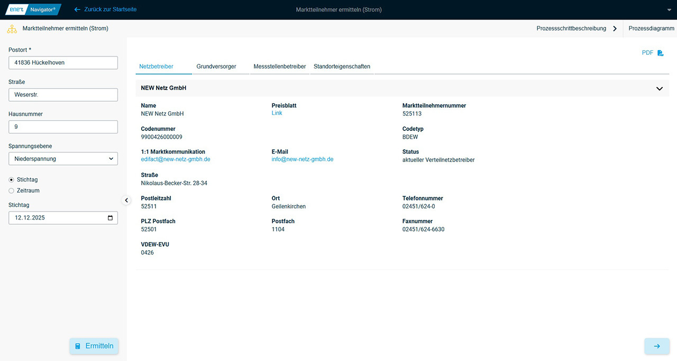Viewport: 677px width, 361px height.
Task: Select the Zeitraum radio button
Action: [12, 191]
